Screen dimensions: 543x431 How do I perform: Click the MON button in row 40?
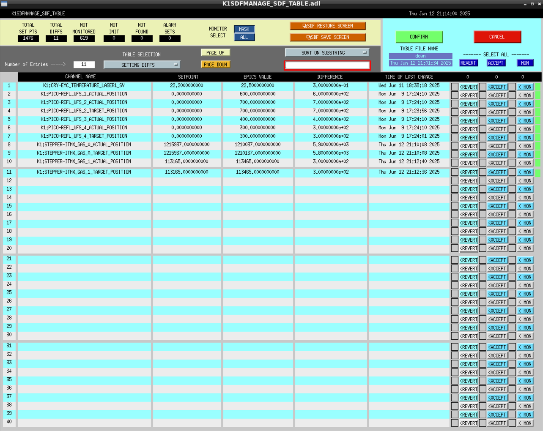[x=525, y=423]
